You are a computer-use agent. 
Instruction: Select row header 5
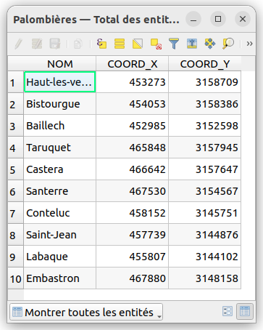pyautogui.click(x=16, y=169)
